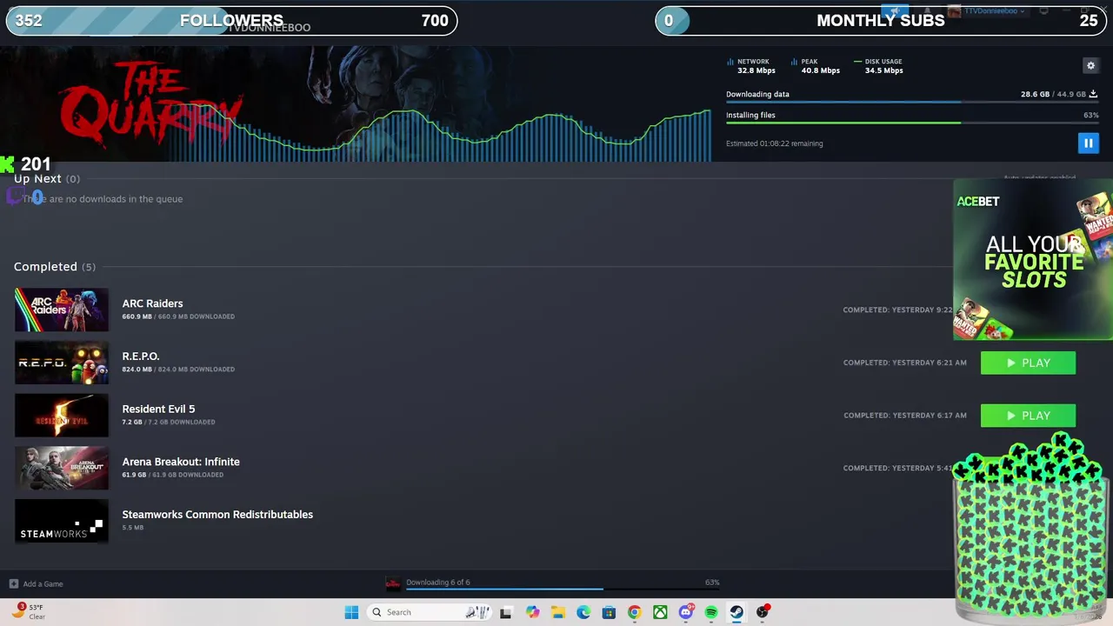Open Spotify from taskbar
Screen dimensions: 1113x626
pos(711,612)
